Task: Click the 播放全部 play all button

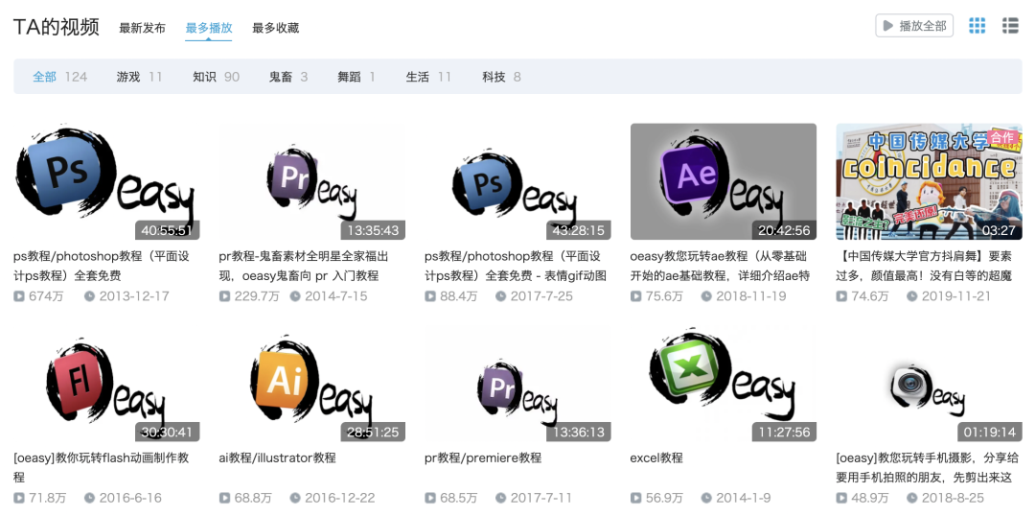Action: [914, 26]
